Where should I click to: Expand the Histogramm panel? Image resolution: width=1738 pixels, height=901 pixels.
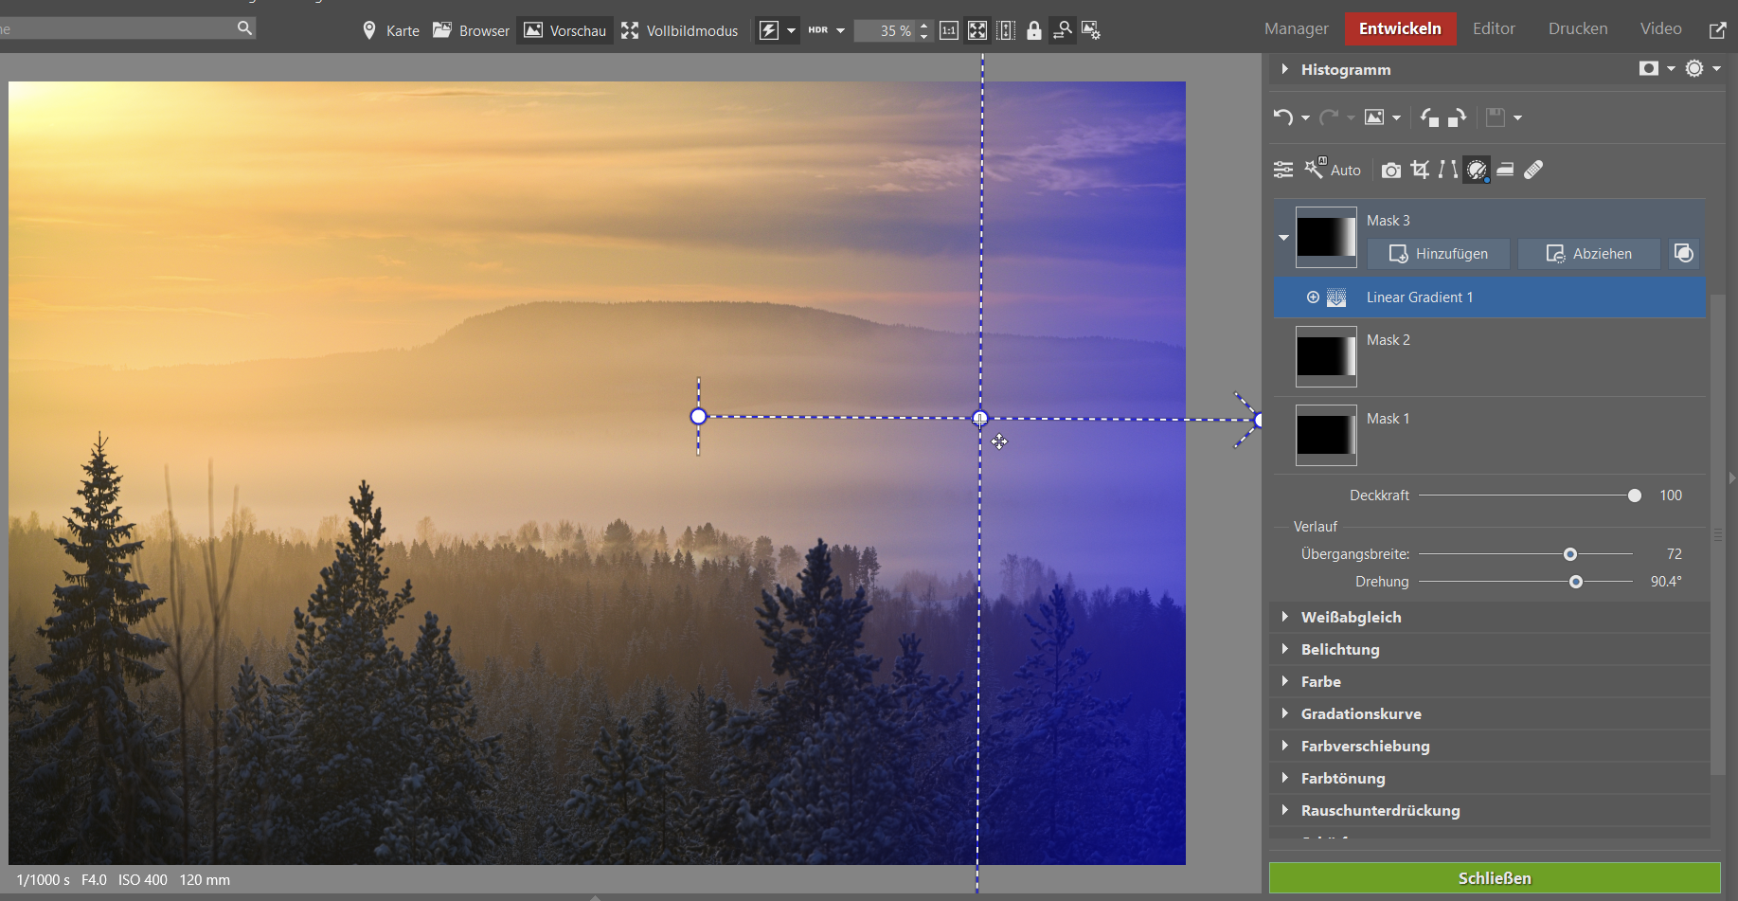[x=1285, y=69]
